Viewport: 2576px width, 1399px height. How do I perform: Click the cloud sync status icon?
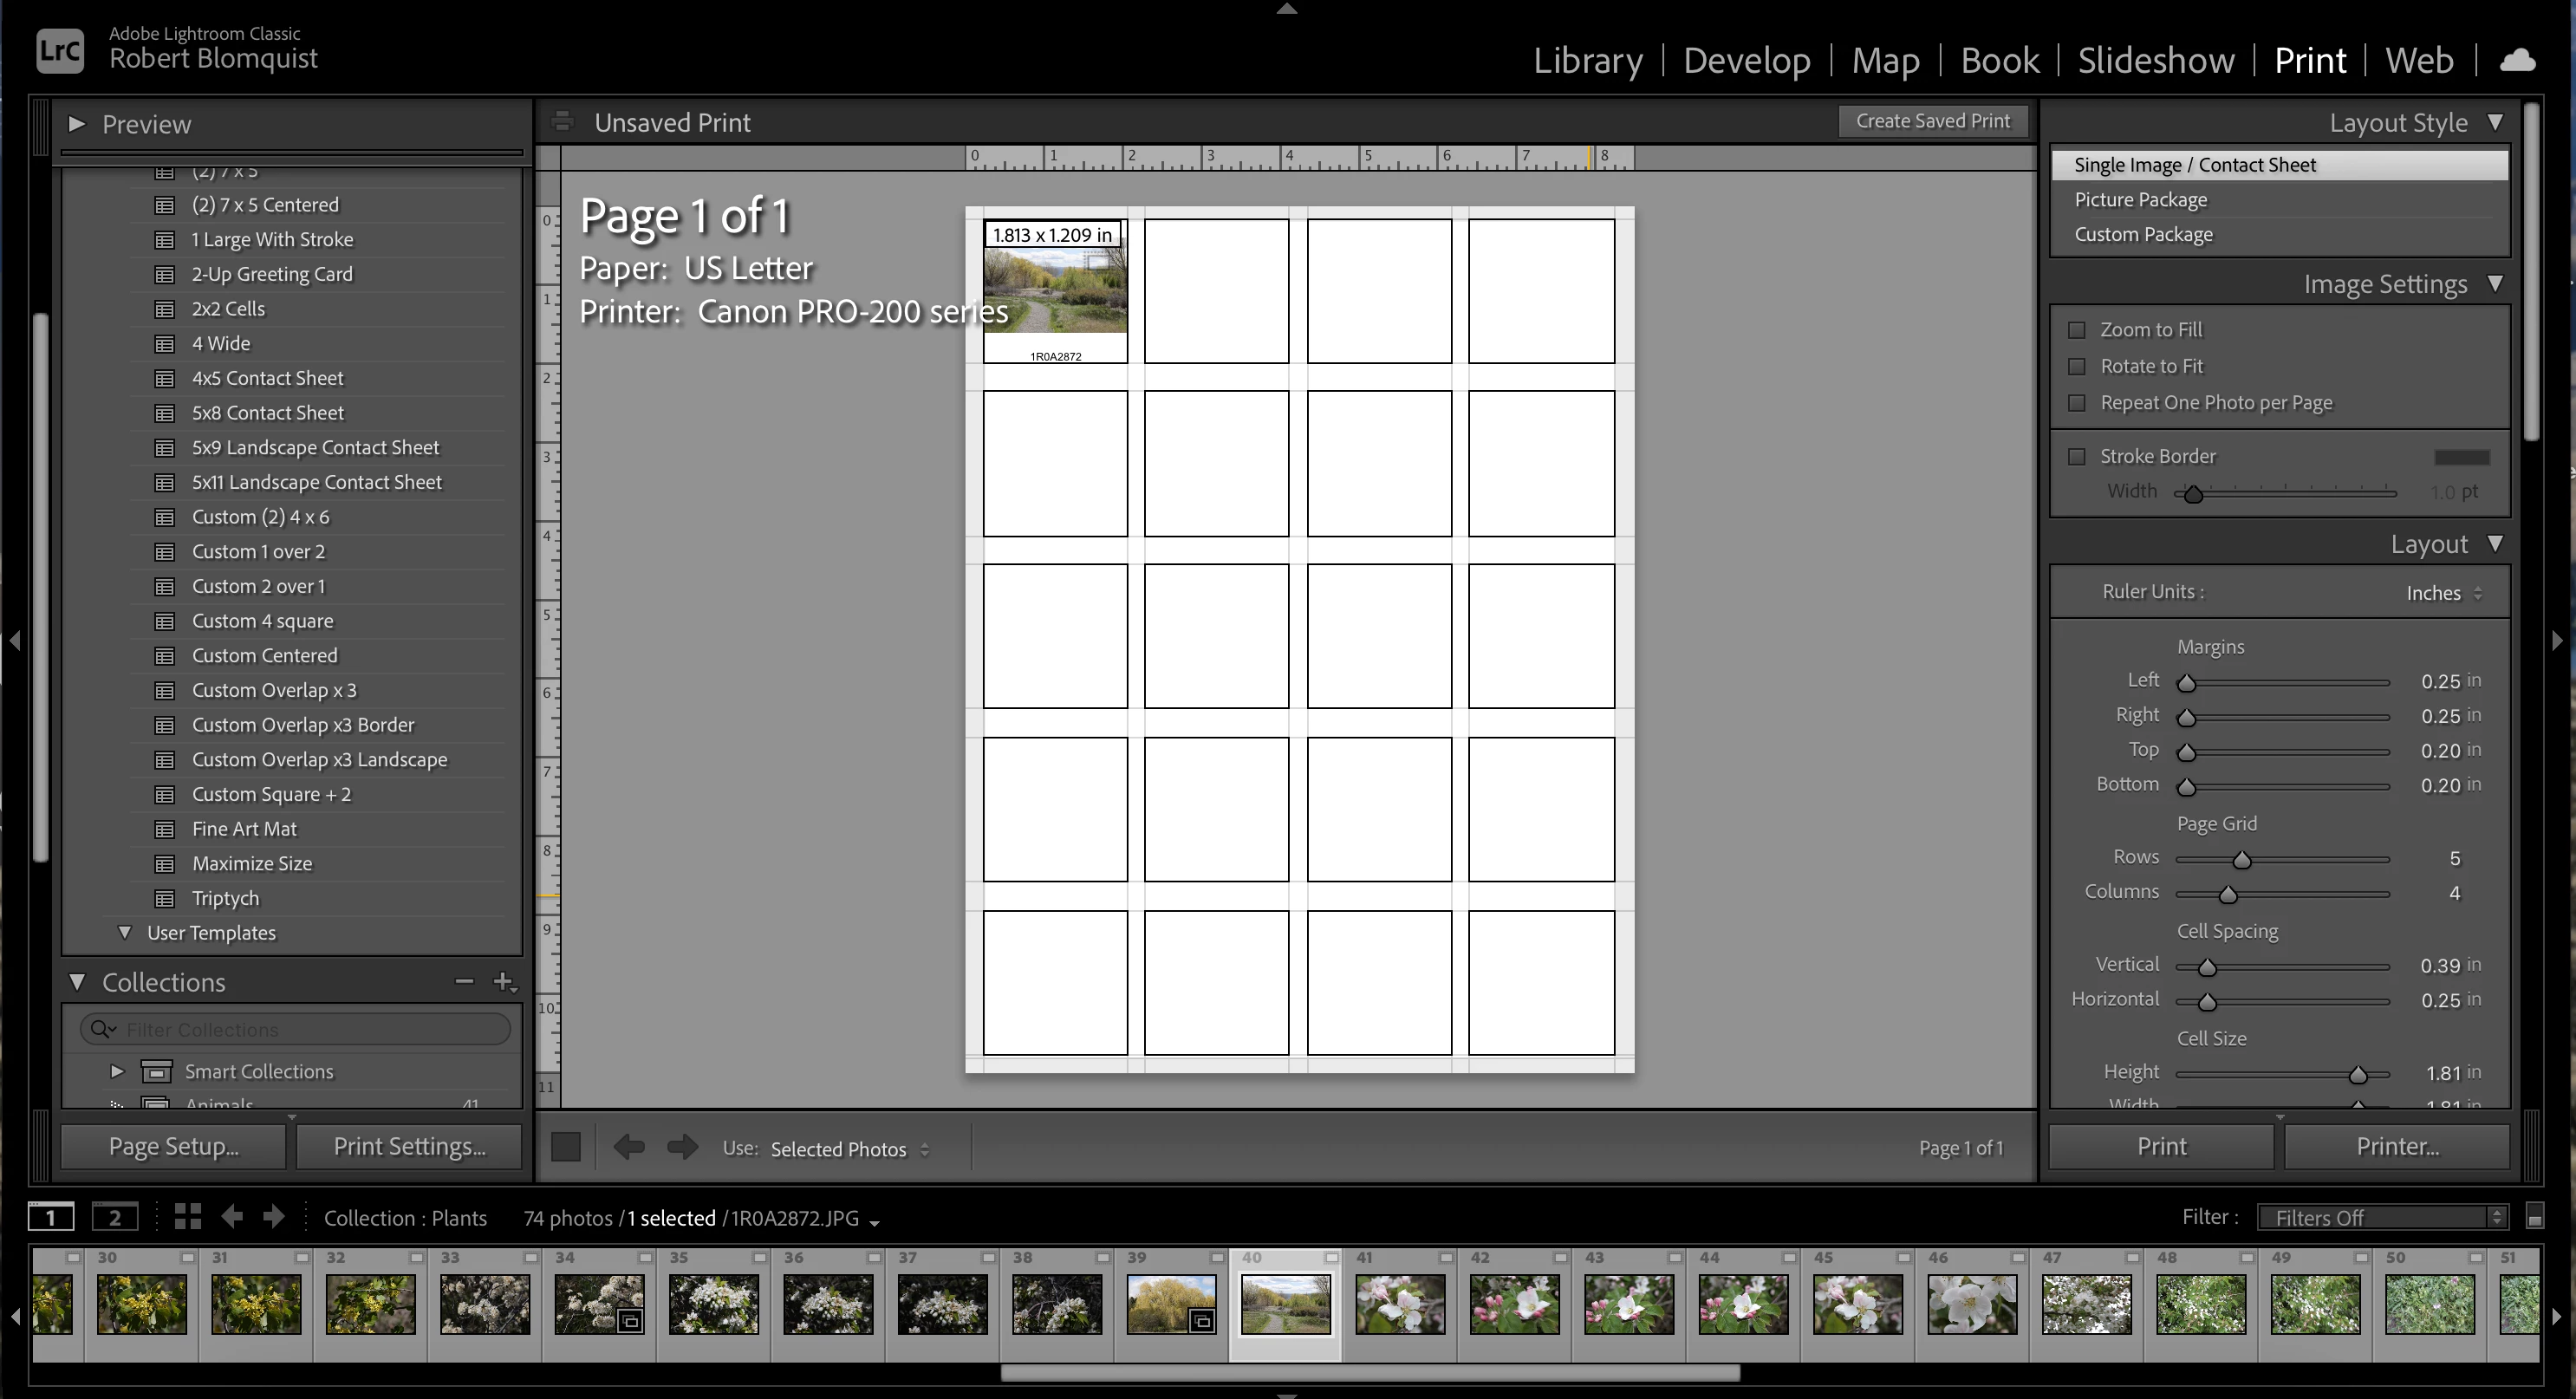pos(2517,60)
